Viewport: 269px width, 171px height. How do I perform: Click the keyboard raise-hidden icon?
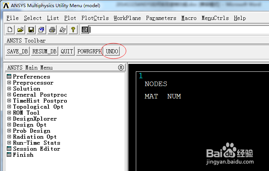pyautogui.click(x=84, y=30)
